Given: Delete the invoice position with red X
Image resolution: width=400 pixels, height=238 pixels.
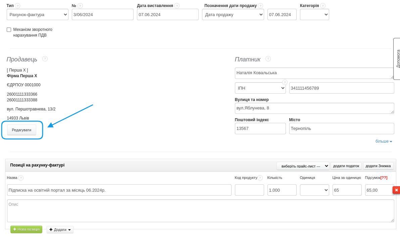Looking at the screenshot, I should [x=396, y=190].
